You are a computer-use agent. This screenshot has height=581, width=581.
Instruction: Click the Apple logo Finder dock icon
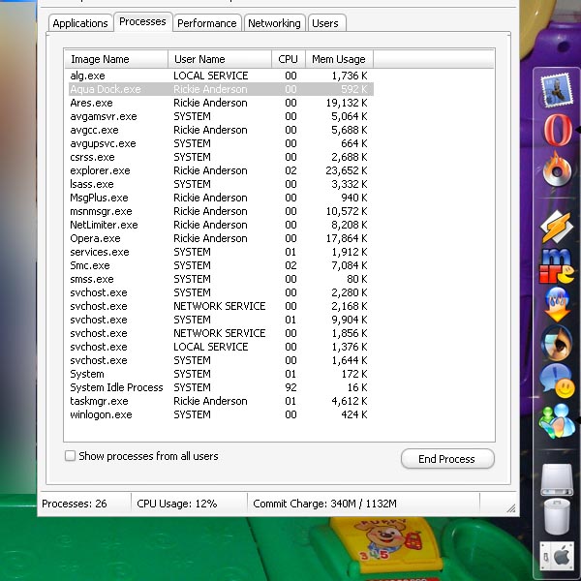point(557,557)
